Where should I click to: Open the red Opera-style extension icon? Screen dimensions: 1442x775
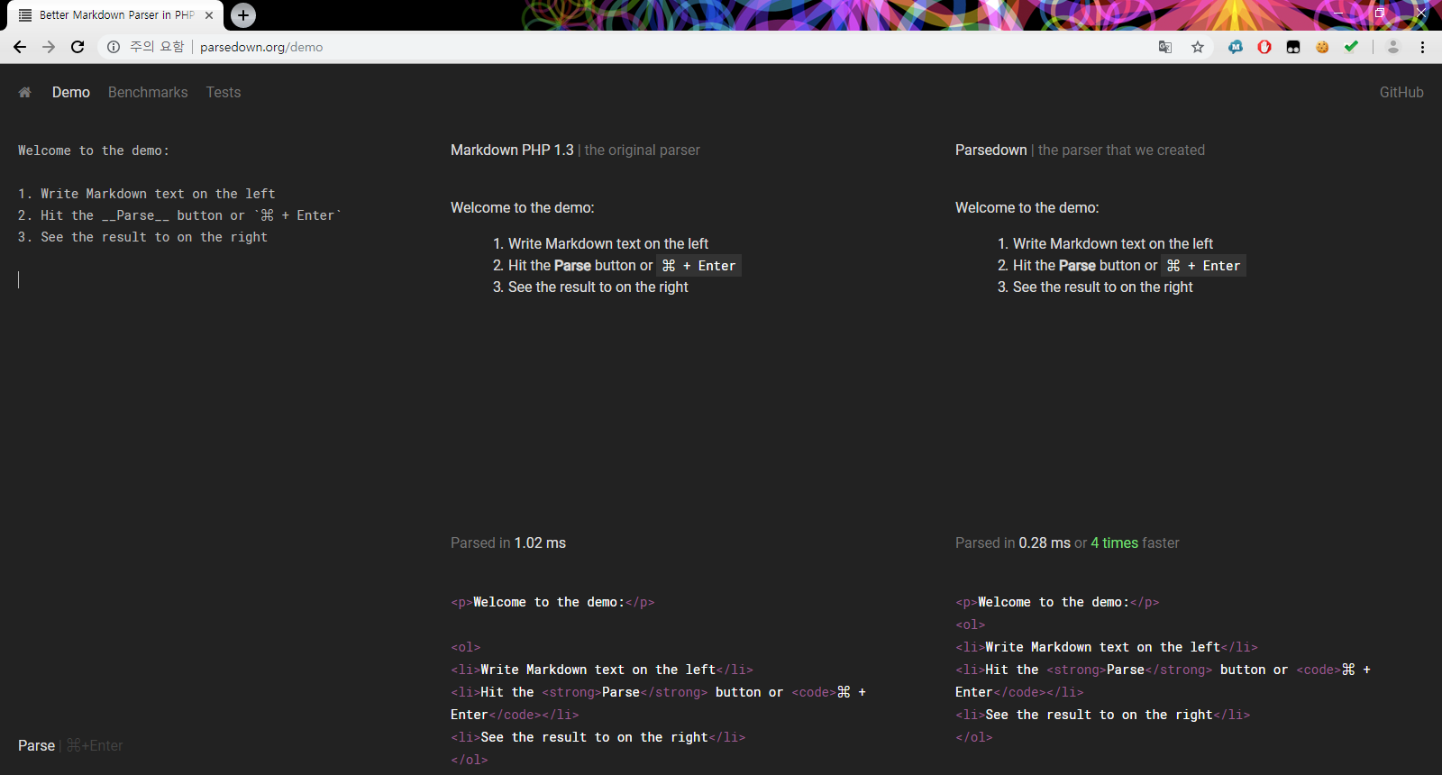(1264, 47)
